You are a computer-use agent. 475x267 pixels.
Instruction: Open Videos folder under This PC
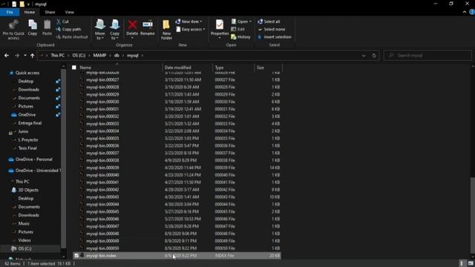coord(24,240)
